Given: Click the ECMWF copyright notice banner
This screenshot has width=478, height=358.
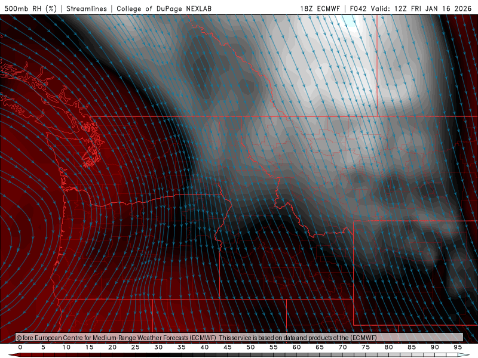Looking at the screenshot, I should click(x=240, y=338).
